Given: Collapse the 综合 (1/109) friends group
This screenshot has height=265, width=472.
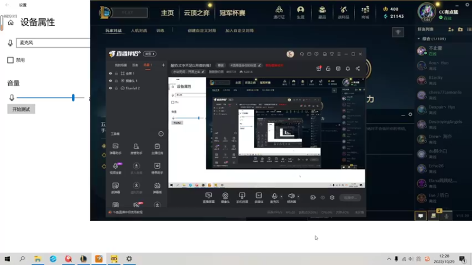Looking at the screenshot, I should (x=419, y=39).
